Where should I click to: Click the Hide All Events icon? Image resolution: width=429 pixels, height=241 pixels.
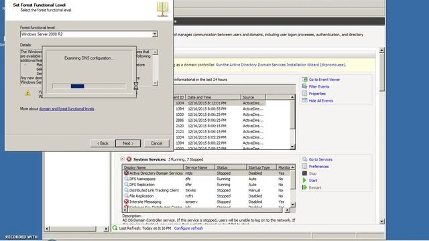click(x=304, y=100)
